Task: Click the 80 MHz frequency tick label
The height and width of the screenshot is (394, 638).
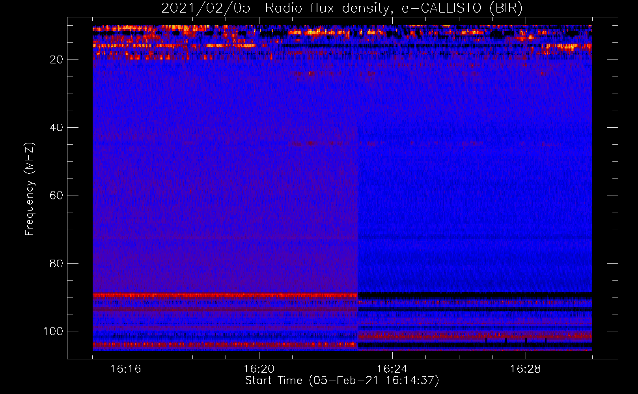Action: 56,264
